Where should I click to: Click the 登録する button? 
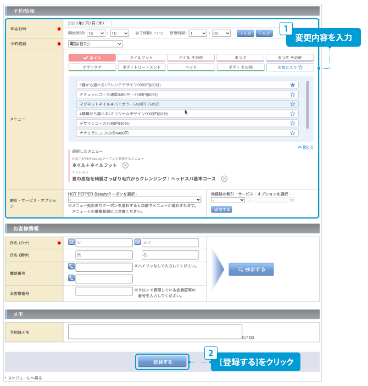[163, 362]
